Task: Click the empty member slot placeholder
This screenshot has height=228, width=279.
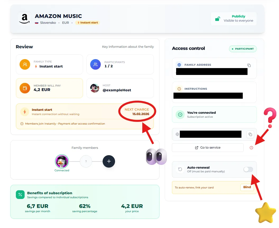Action: (x=86, y=161)
